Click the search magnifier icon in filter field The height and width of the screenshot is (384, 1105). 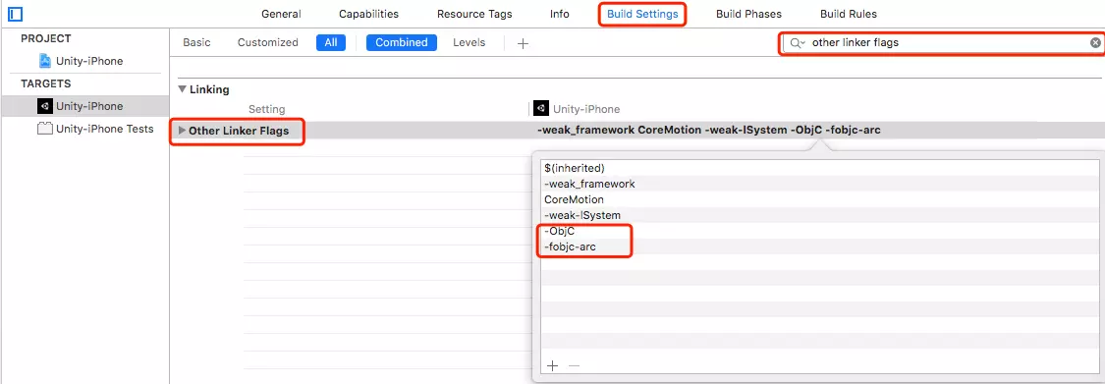coord(797,43)
